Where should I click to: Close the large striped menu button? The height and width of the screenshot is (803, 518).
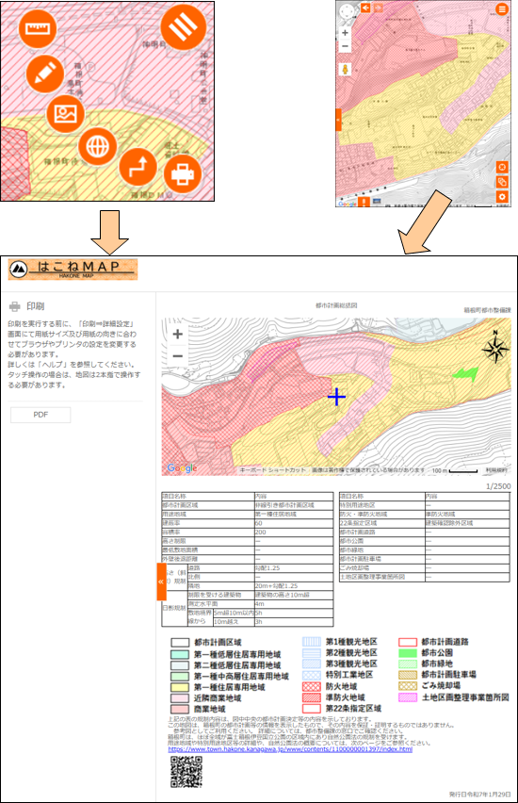(x=184, y=26)
